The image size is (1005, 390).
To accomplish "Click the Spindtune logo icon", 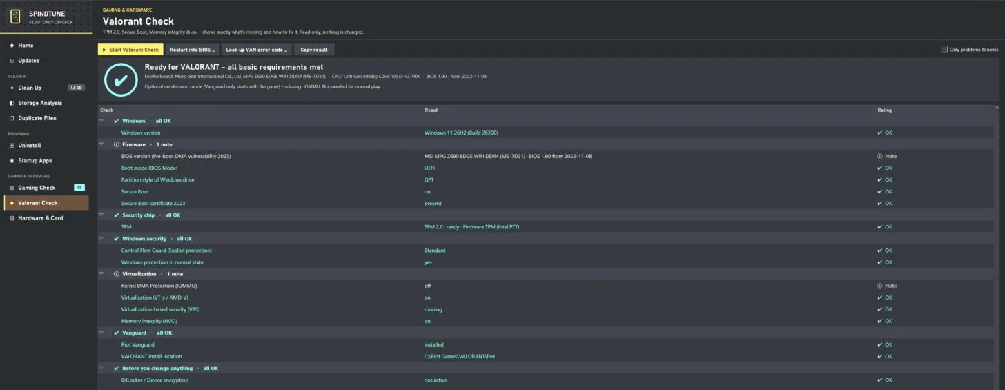I will tap(15, 17).
